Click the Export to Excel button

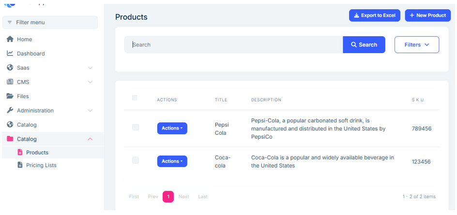375,15
